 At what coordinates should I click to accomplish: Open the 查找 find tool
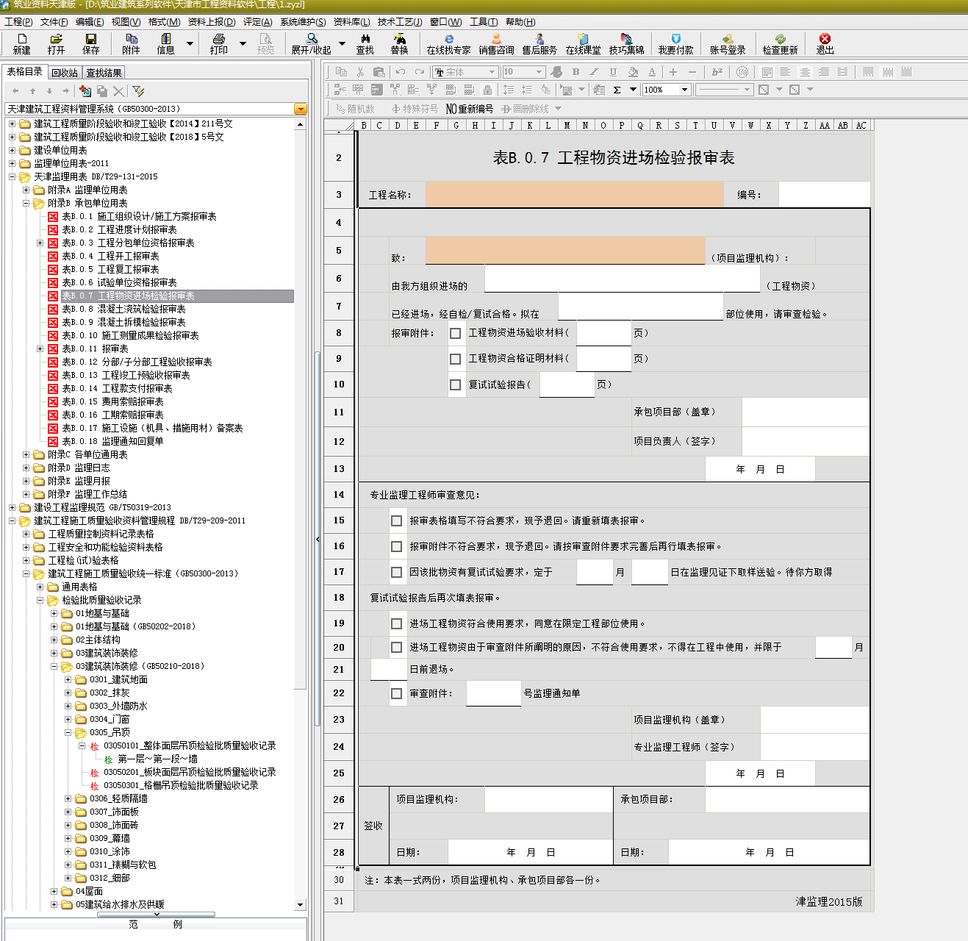[x=365, y=43]
